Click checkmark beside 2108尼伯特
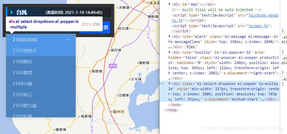The width and height of the screenshot is (287, 134). pos(67,39)
